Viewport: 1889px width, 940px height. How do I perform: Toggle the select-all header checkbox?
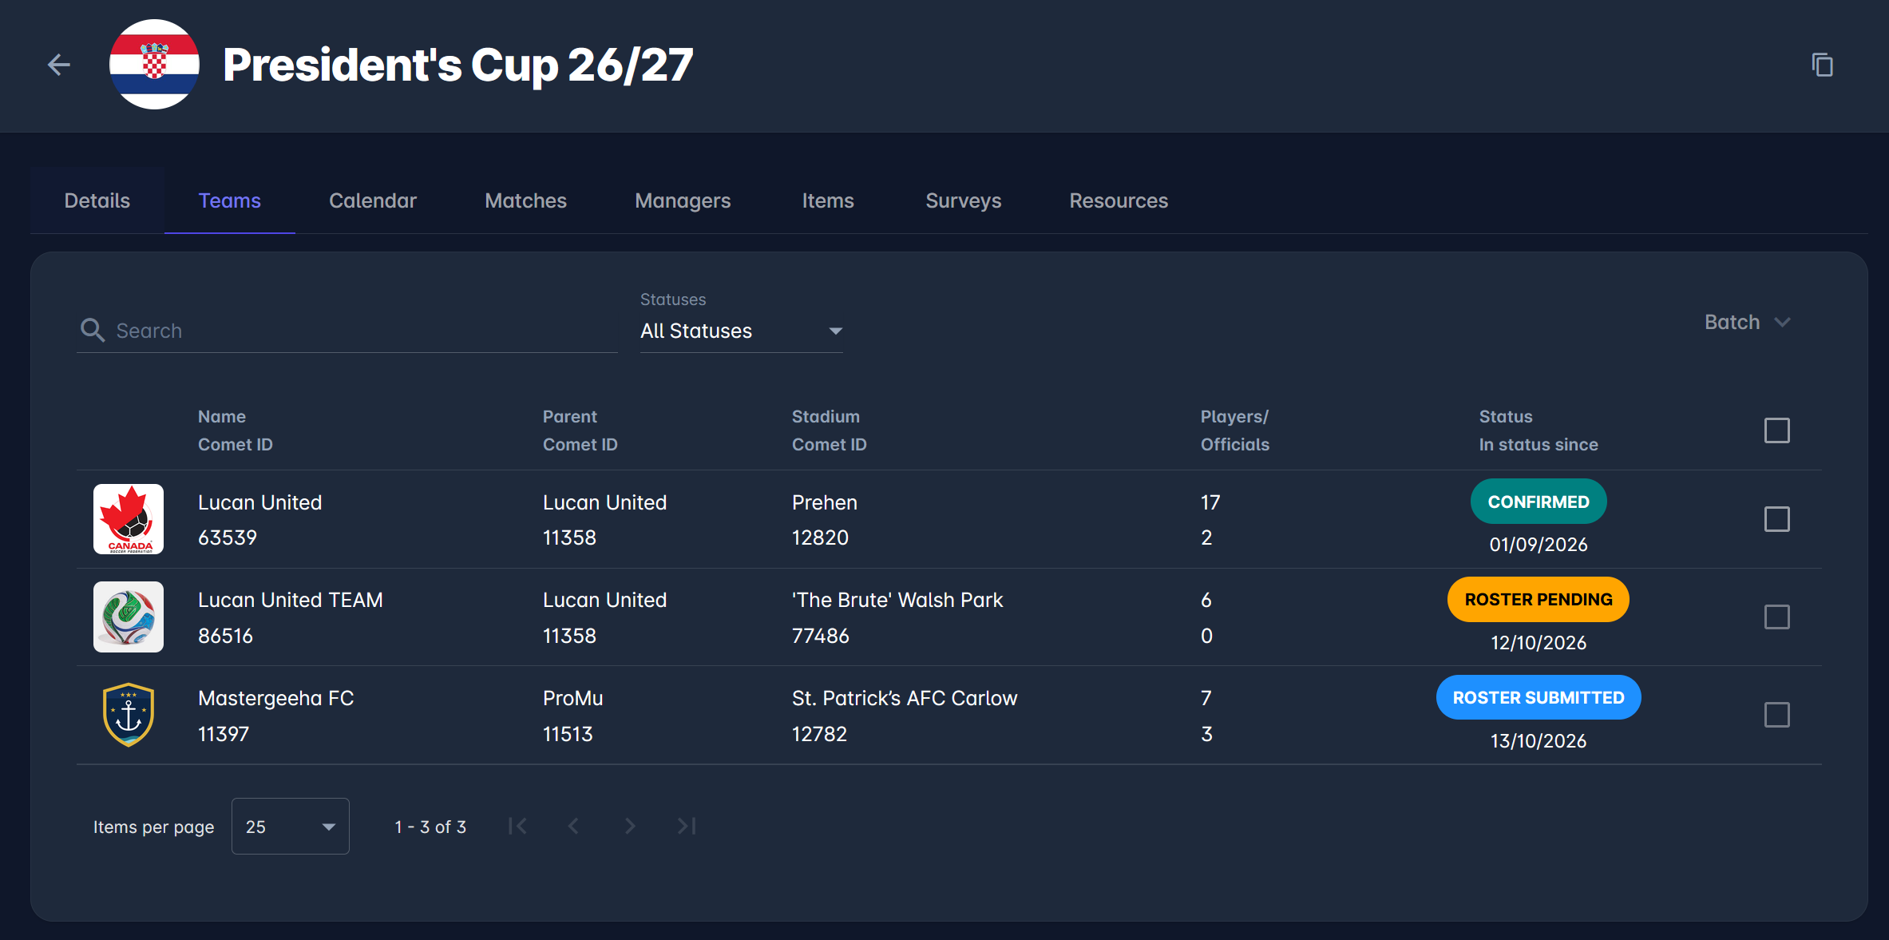(x=1776, y=430)
